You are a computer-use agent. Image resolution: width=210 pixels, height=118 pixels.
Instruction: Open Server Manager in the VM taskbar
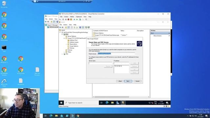click(x=118, y=103)
